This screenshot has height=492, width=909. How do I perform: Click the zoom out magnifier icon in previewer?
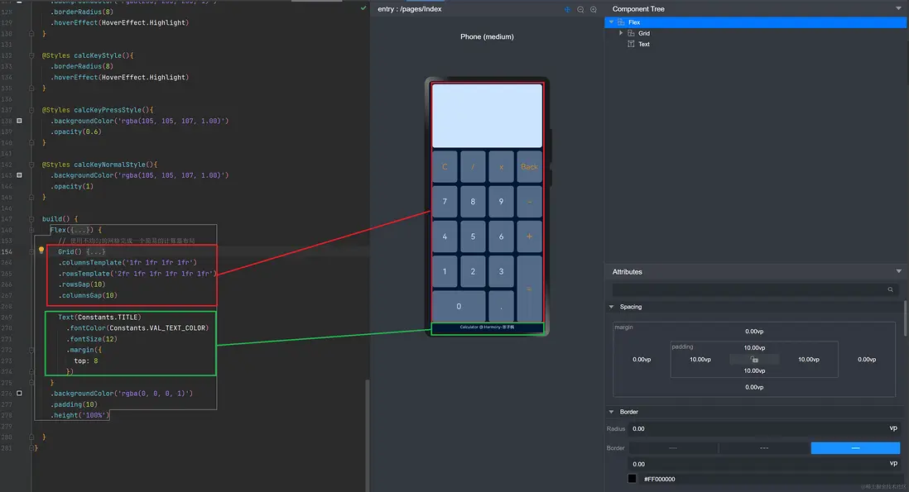(580, 9)
